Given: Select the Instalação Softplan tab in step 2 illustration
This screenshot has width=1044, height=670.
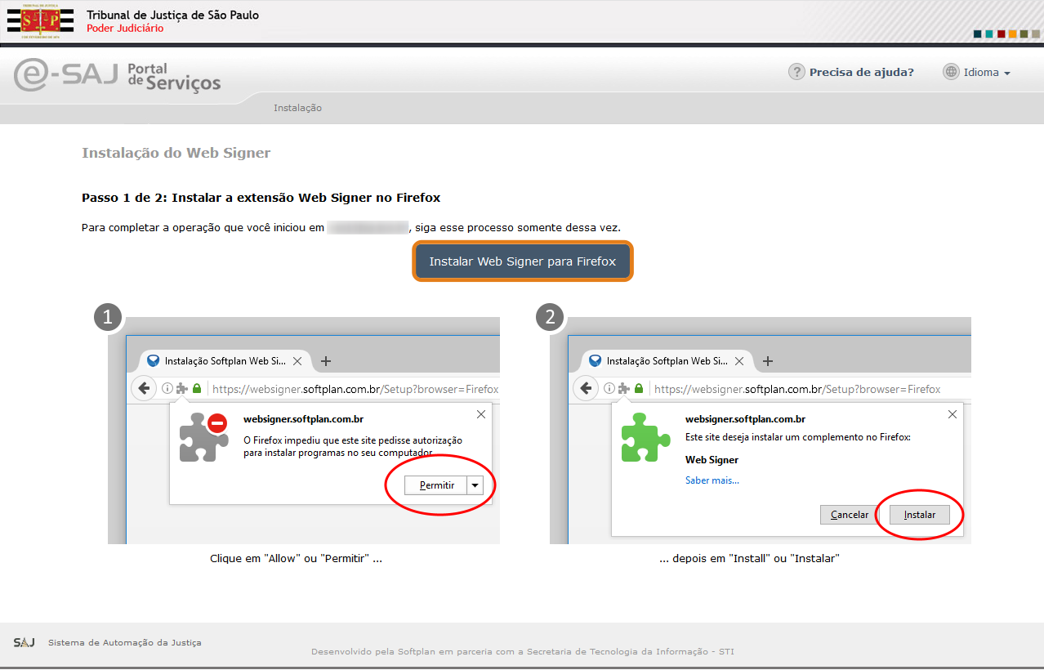Looking at the screenshot, I should 667,360.
